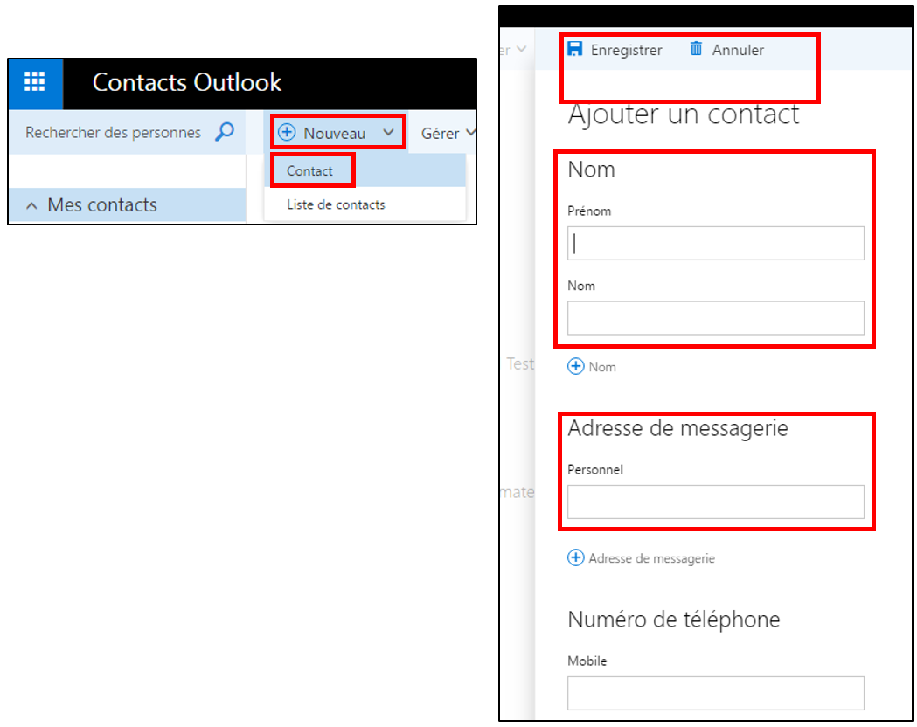The width and height of the screenshot is (917, 727).
Task: Select the Mes contacts folder
Action: (x=128, y=205)
